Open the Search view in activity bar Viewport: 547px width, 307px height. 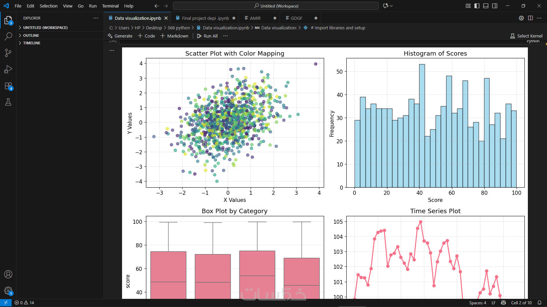(8, 36)
